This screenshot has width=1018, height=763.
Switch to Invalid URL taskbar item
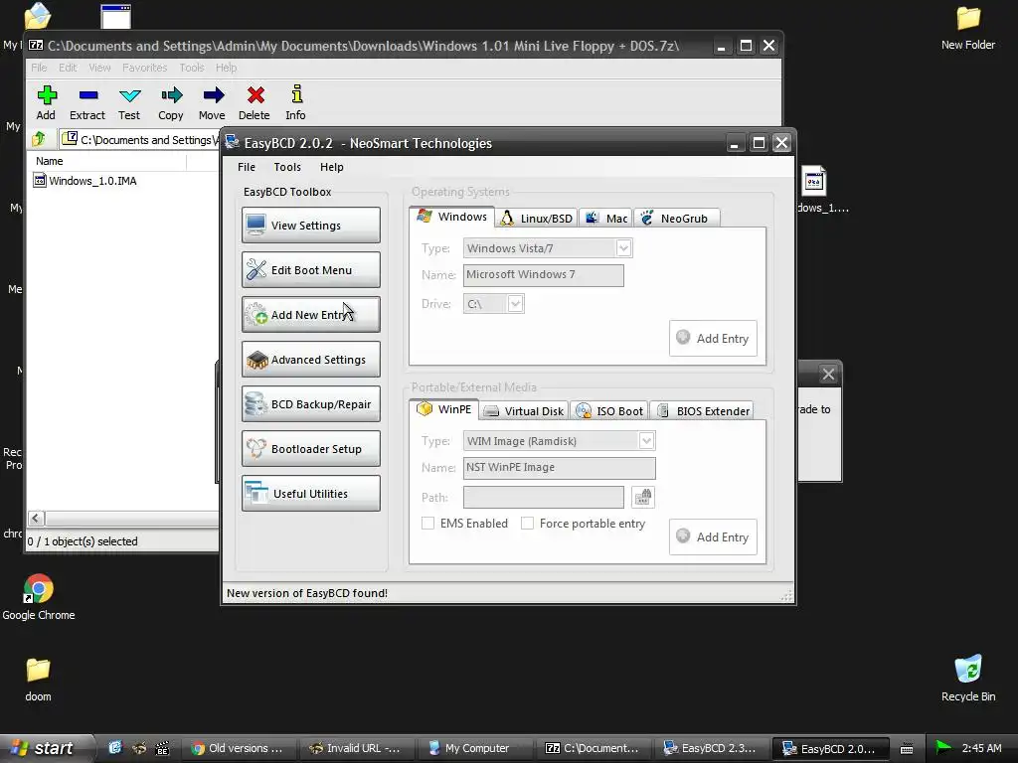[x=355, y=748]
